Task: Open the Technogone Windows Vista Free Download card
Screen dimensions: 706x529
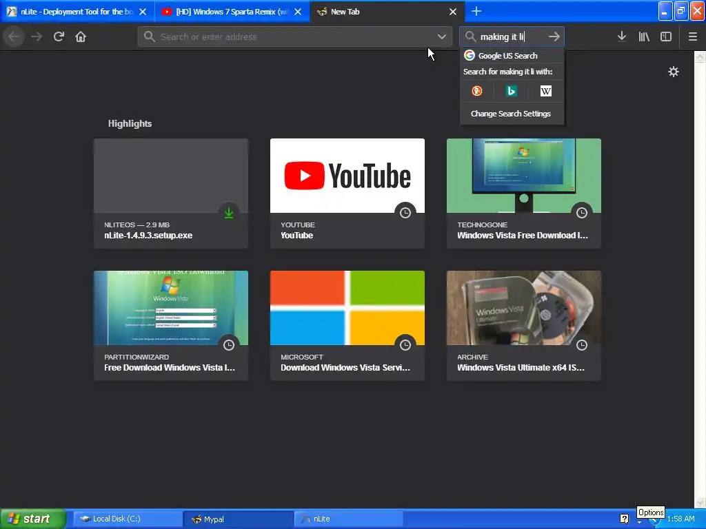Action: coord(524,194)
